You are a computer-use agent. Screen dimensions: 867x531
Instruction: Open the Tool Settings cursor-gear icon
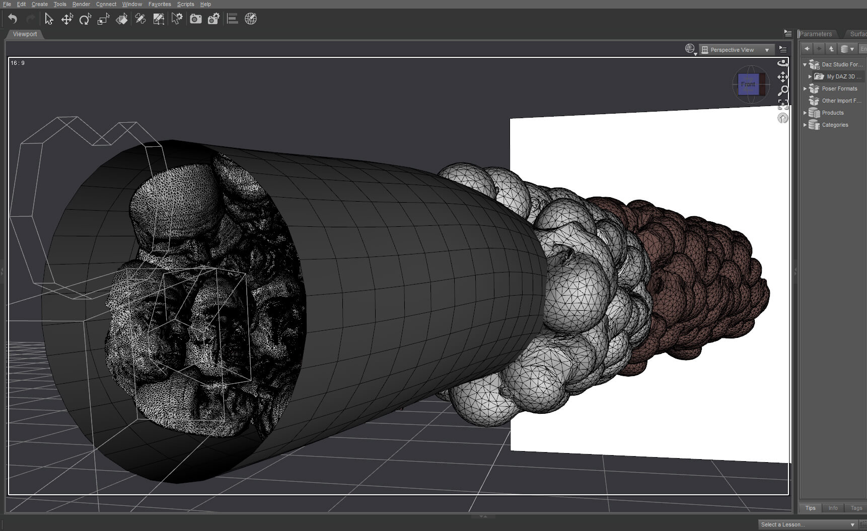pyautogui.click(x=177, y=19)
